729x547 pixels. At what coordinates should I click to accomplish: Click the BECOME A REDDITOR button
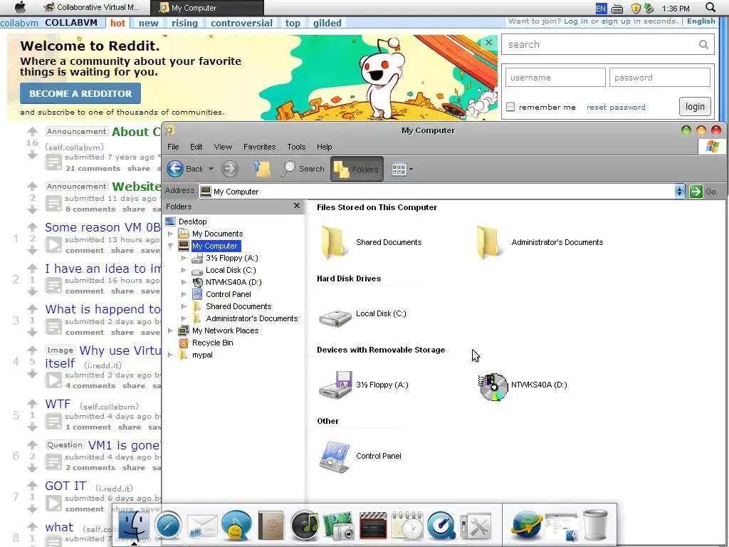(x=80, y=93)
